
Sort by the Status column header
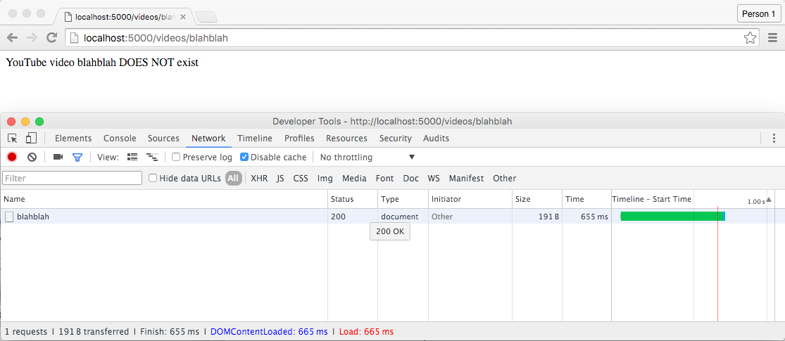tap(353, 199)
